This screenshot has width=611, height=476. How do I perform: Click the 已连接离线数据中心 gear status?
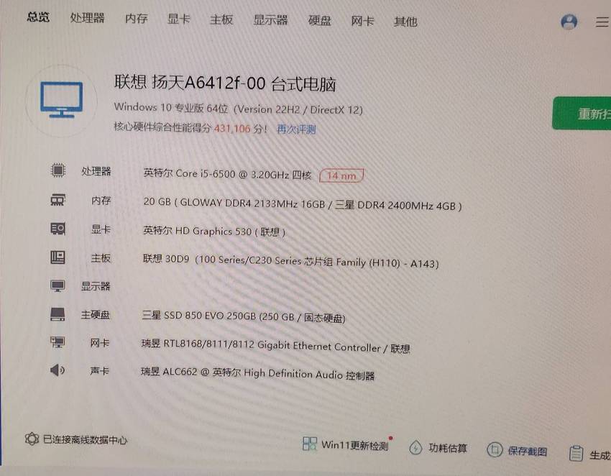point(76,439)
